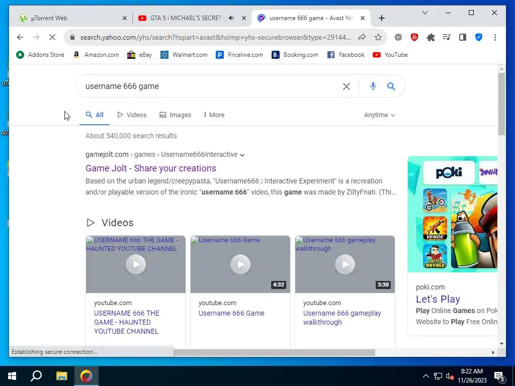Open the red shield adblock extension
The width and height of the screenshot is (515, 386).
click(x=414, y=37)
